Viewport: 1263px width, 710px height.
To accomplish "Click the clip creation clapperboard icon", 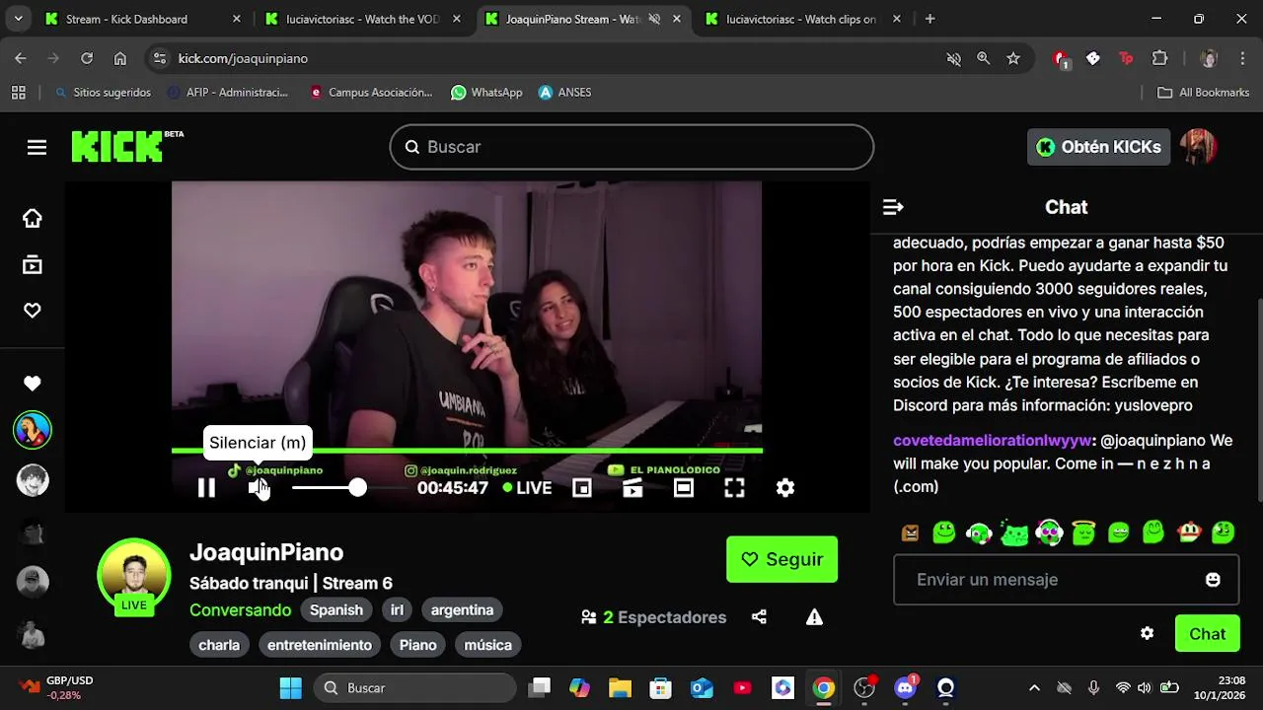I will point(632,487).
